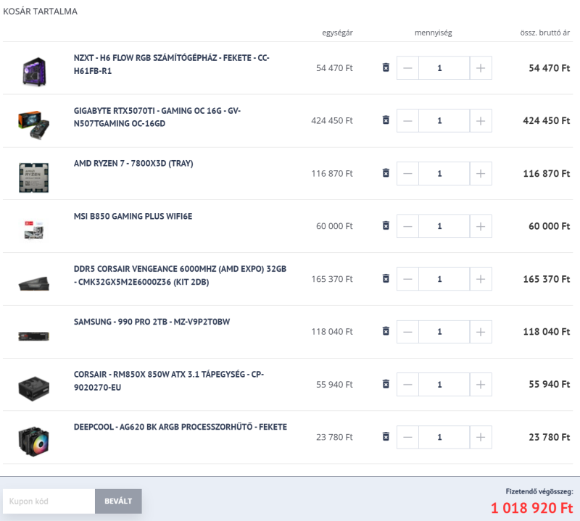This screenshot has width=580, height=521.
Task: Open the MSI B850 Gaming Plus WIFI6E product link
Action: tap(133, 216)
